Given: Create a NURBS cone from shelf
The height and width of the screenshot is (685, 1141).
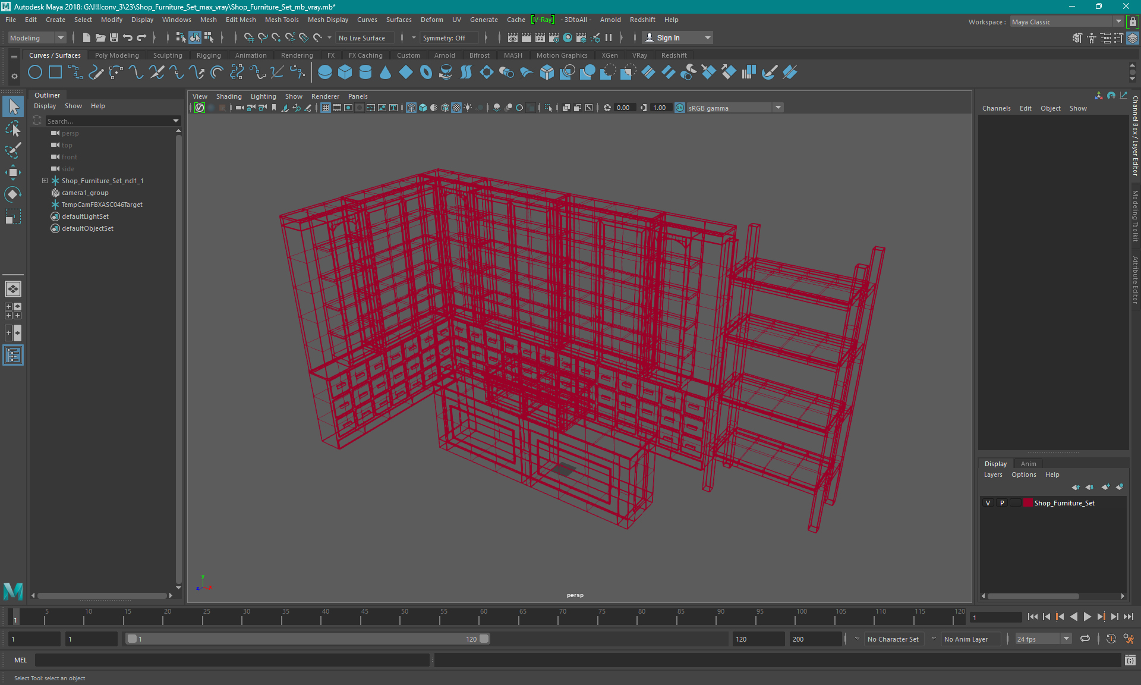Looking at the screenshot, I should (386, 73).
